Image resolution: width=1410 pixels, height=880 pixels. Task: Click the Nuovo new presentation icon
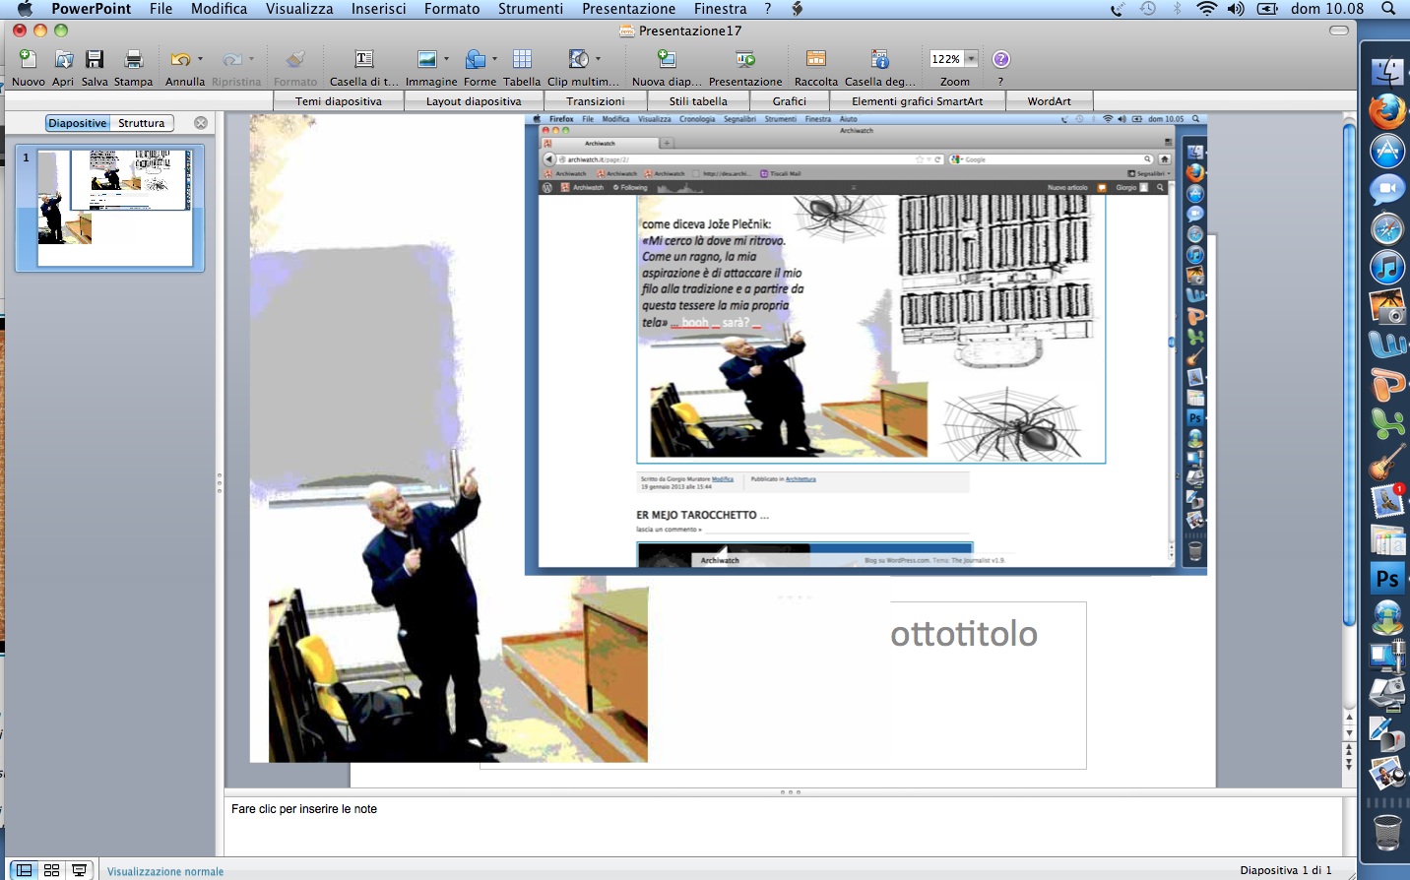[28, 60]
